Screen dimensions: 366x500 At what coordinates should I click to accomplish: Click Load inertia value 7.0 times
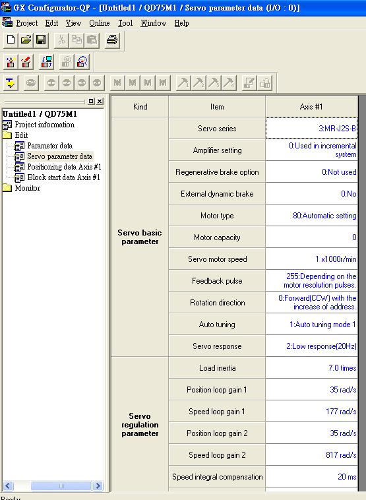point(311,367)
